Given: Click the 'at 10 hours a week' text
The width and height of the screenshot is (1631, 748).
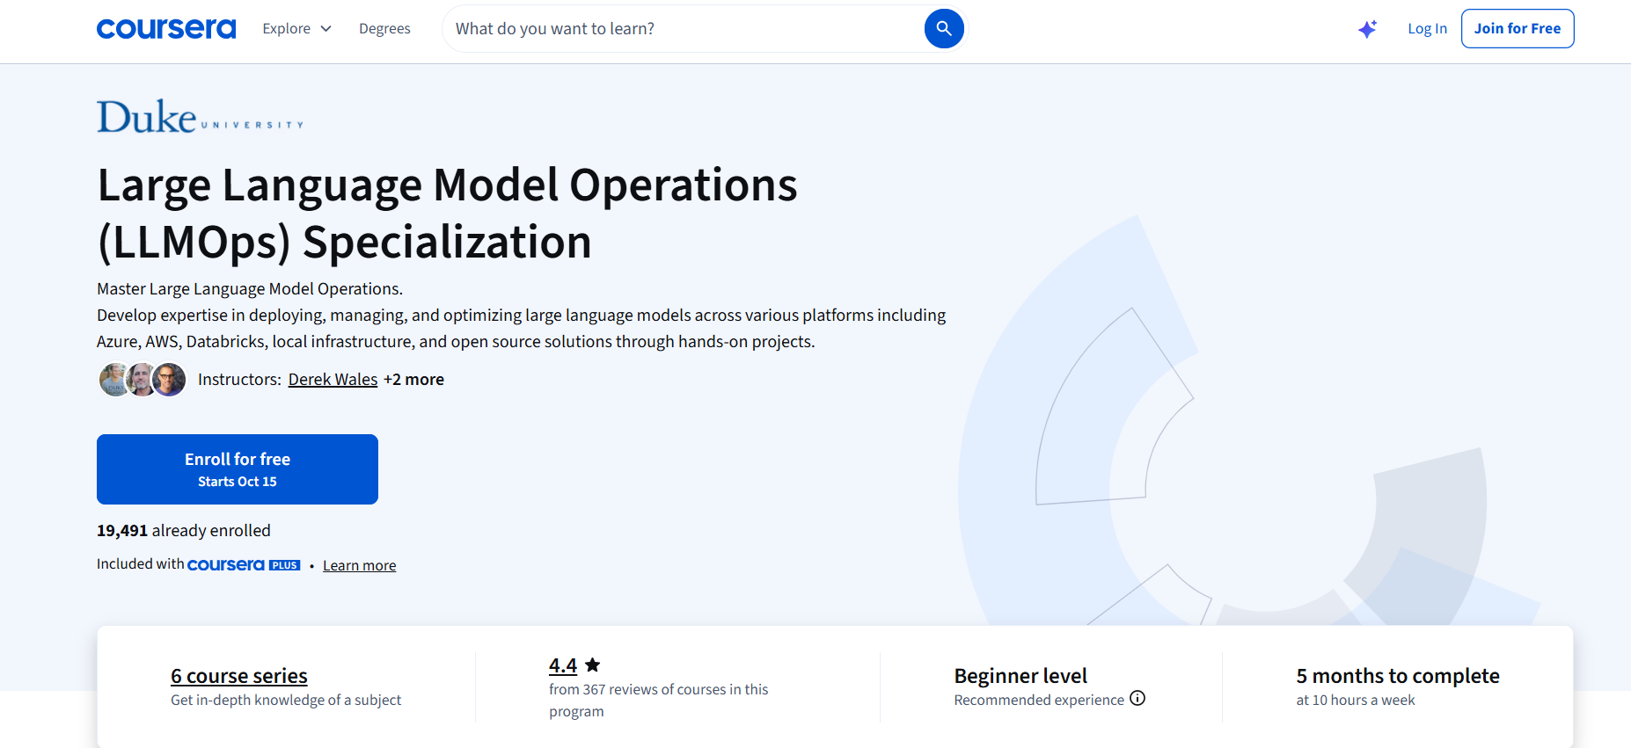Looking at the screenshot, I should [x=1356, y=701].
